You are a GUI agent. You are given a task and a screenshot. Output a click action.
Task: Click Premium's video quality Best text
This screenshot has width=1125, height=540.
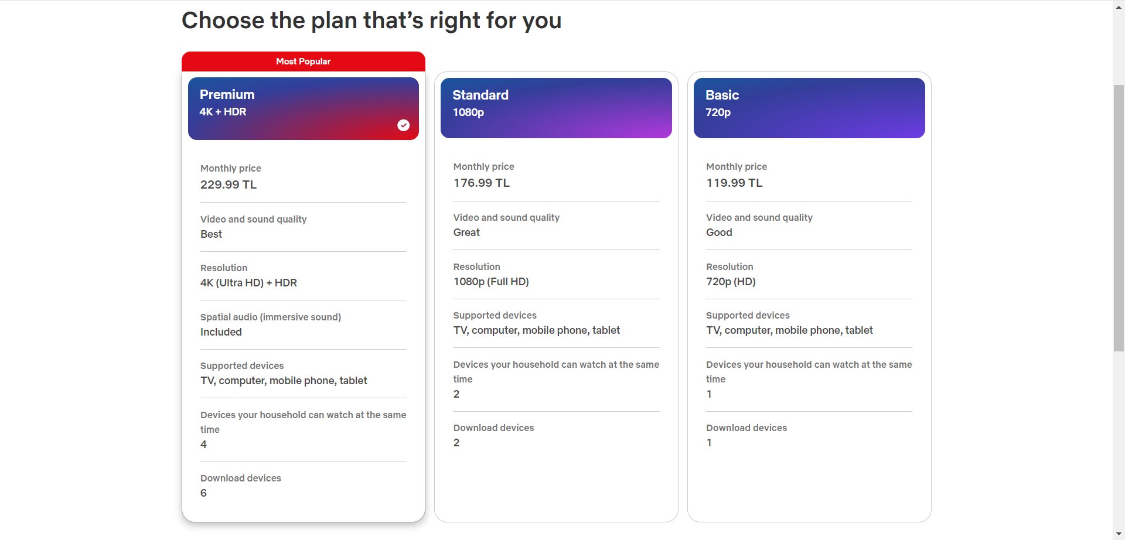(x=211, y=234)
